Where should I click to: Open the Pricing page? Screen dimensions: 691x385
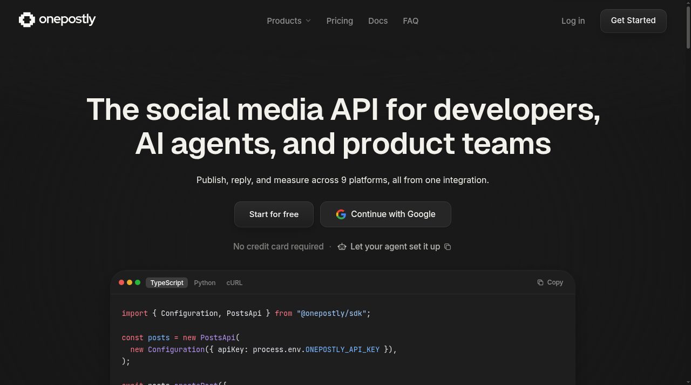[x=340, y=21]
